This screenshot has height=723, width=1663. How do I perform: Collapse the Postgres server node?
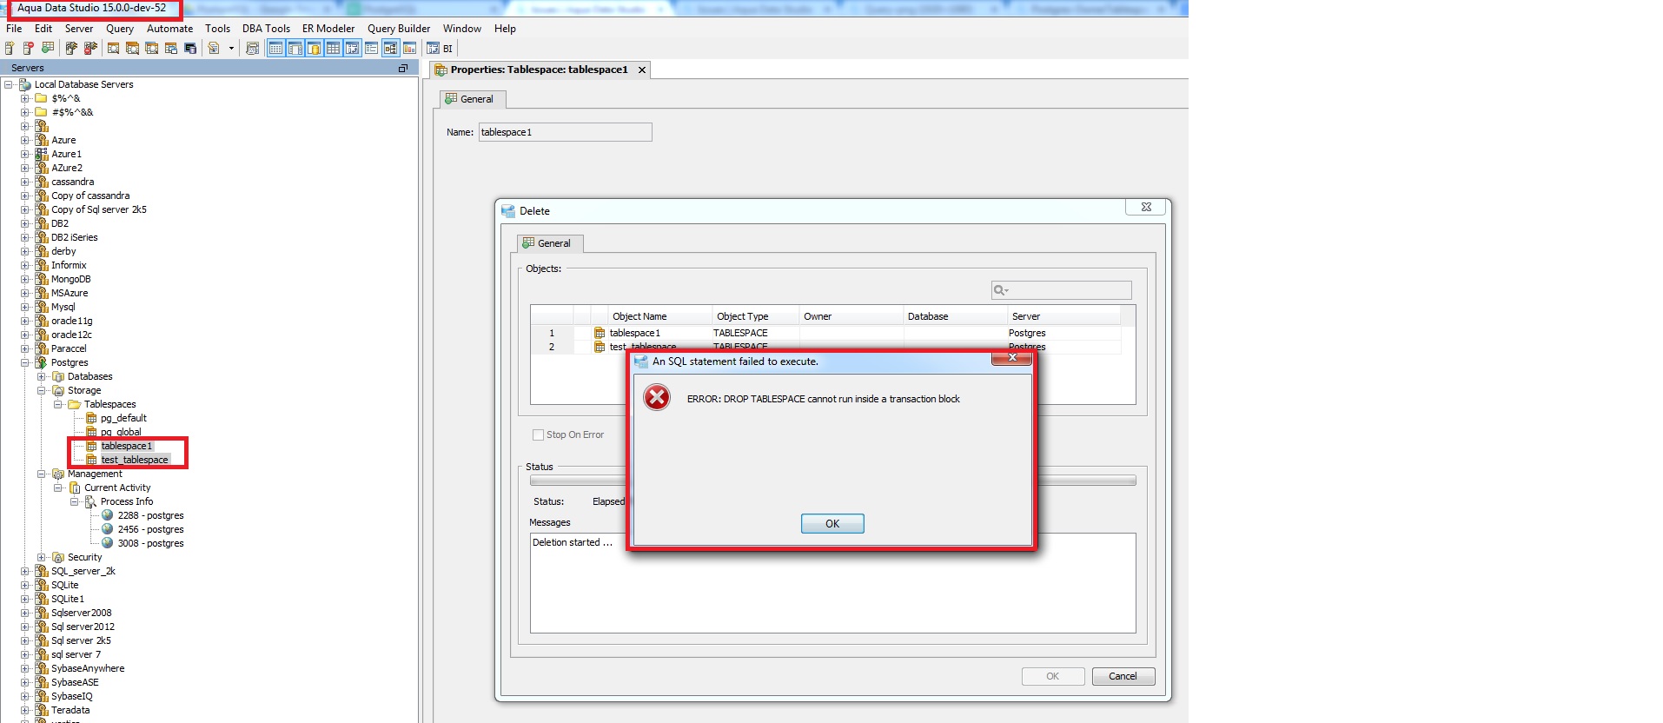click(25, 362)
